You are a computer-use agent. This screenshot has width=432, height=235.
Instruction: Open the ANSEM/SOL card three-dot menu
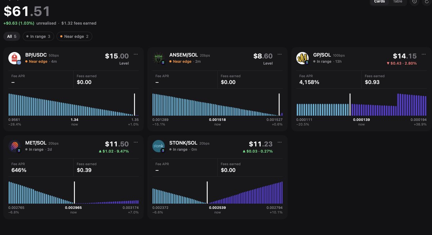[280, 54]
